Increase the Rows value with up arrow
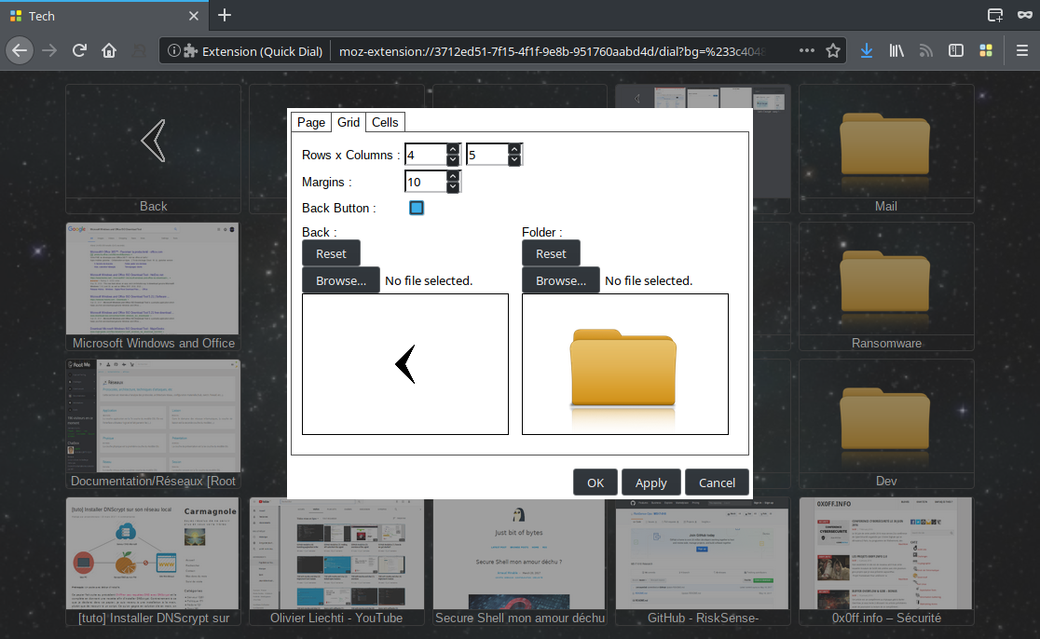Viewport: 1040px width, 639px height. [453, 148]
